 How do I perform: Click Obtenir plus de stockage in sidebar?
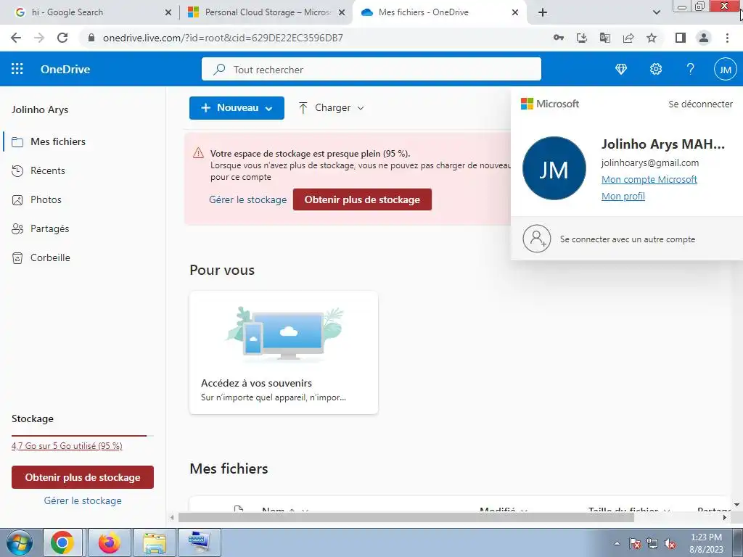(x=83, y=477)
